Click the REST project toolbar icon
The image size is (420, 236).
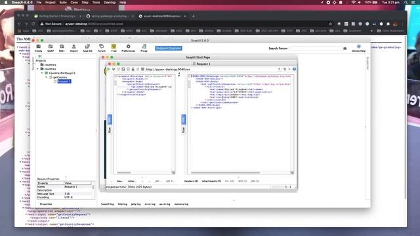62,48
